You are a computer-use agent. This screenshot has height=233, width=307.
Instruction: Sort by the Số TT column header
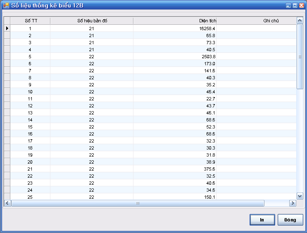coord(30,21)
